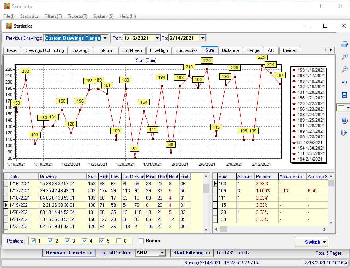Switch to the AC tab
Viewport: 350px width, 268px height.
pos(271,50)
